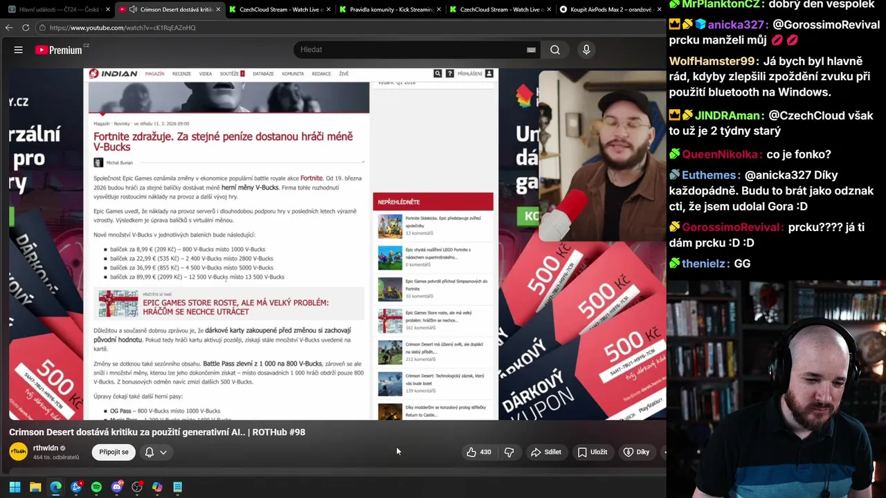Dislike the video with thumbs down
Screen dimensions: 886x498
[509, 452]
